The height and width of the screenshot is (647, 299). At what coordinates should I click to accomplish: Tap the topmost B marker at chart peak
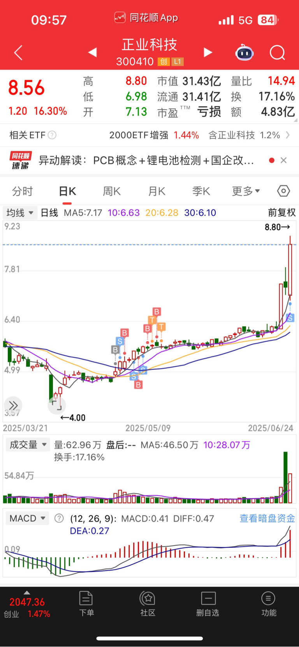pyautogui.click(x=157, y=312)
